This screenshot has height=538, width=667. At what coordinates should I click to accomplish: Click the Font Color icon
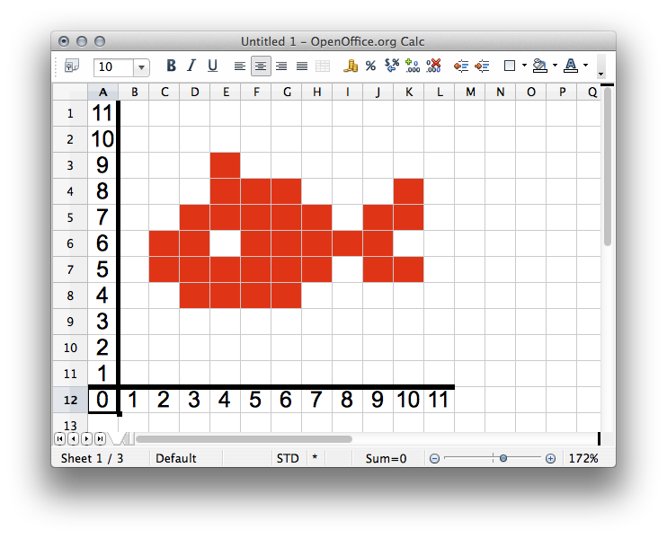pos(571,66)
